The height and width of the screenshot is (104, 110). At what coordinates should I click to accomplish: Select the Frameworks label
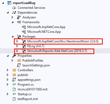[31, 22]
